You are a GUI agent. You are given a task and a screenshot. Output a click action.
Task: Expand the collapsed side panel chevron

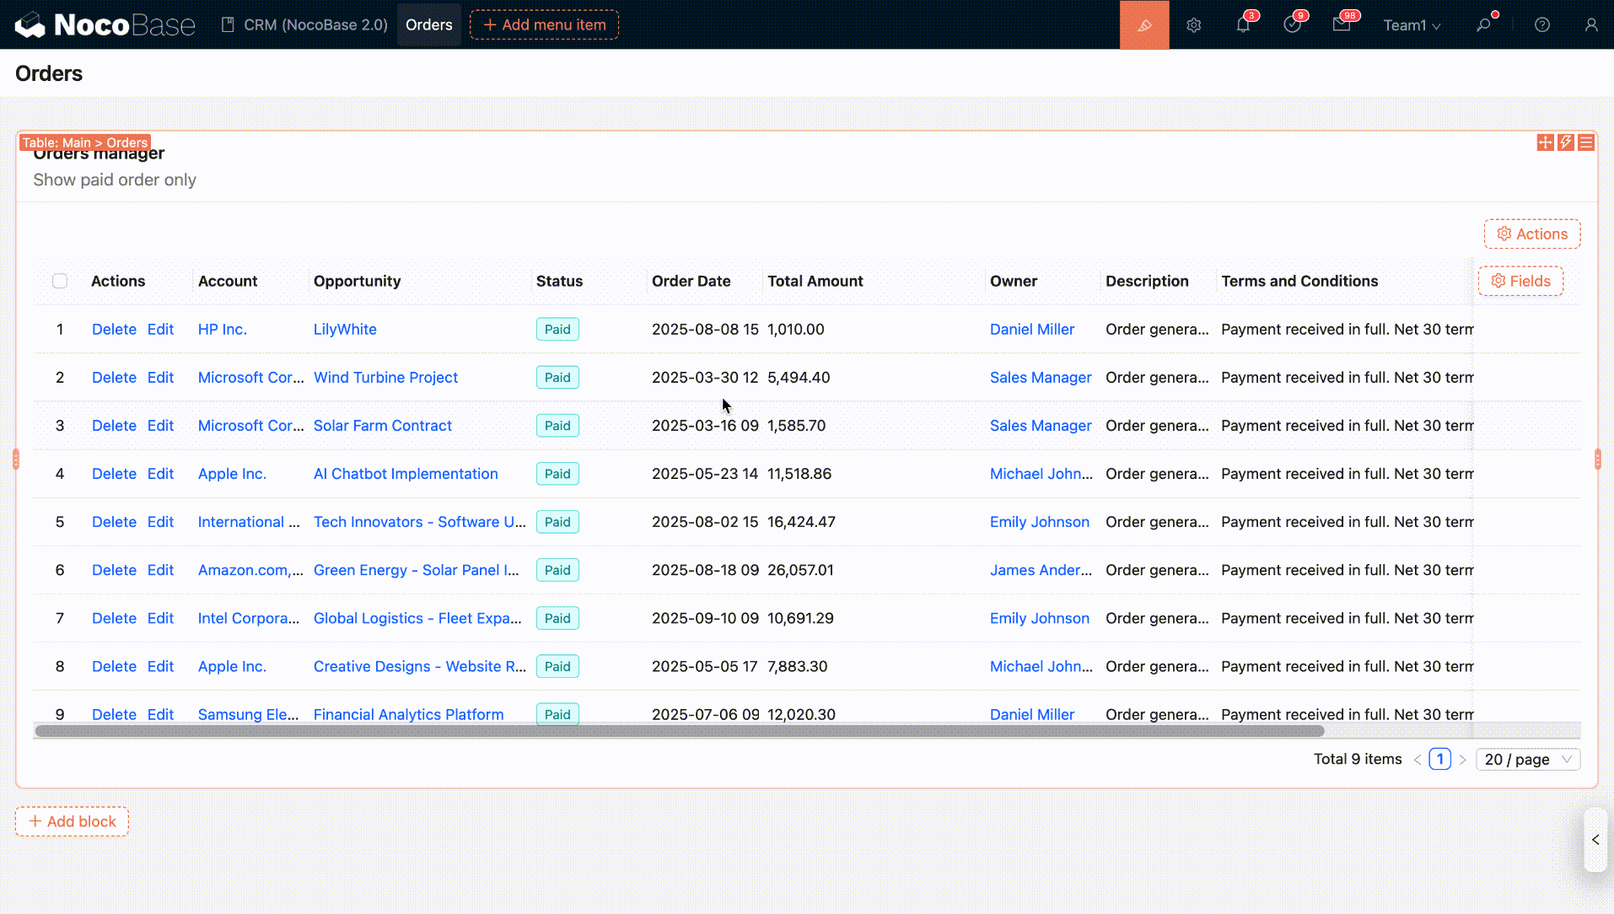tap(1595, 840)
